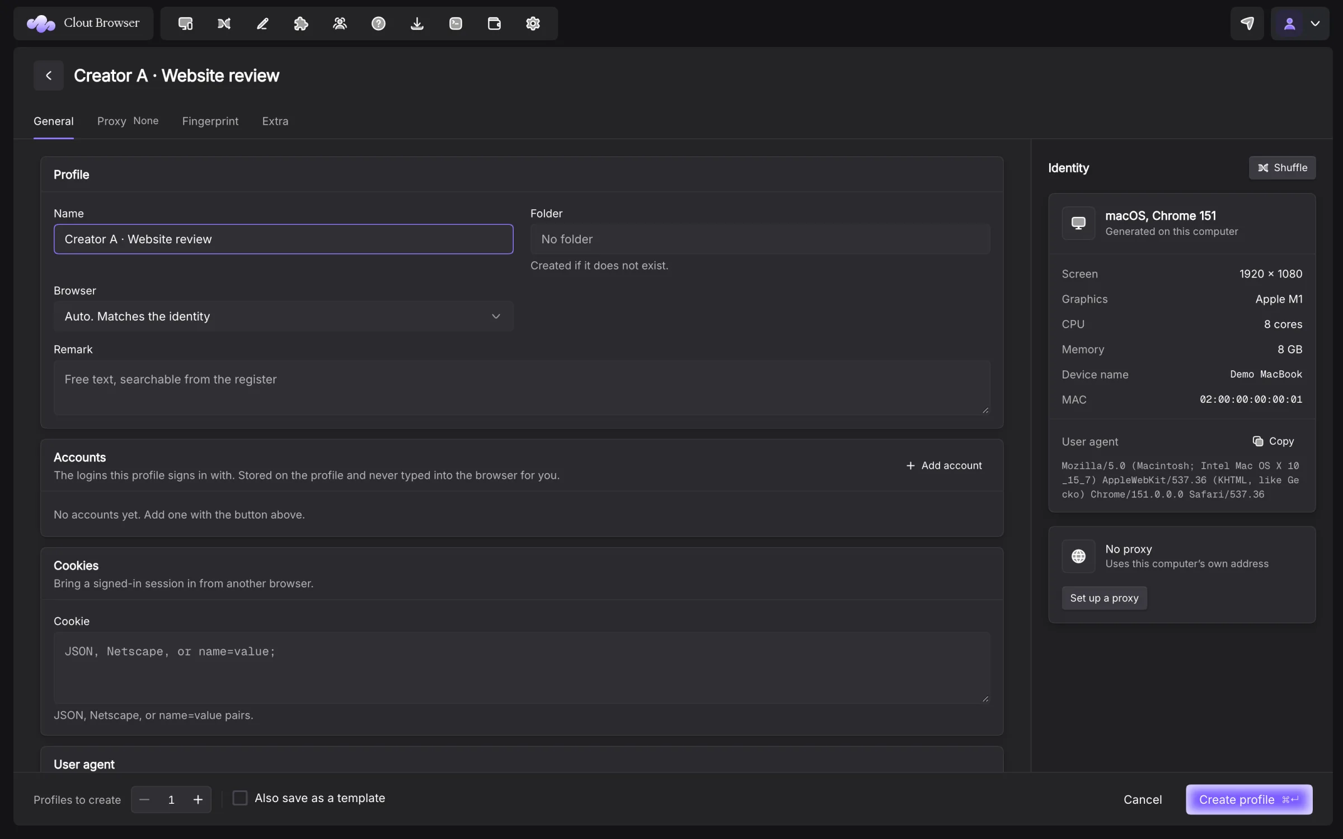
Task: Open the wallet icon in the toolbar
Action: click(494, 23)
